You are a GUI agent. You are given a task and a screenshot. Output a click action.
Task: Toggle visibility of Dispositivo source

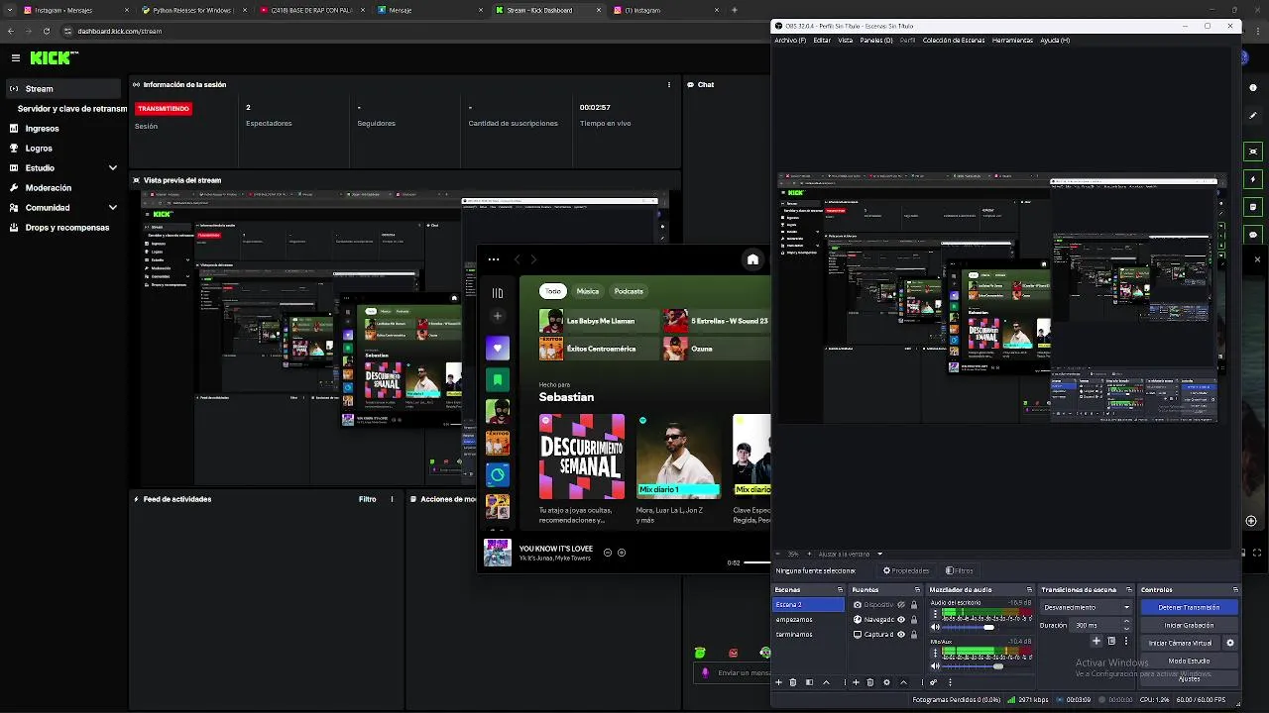click(901, 605)
